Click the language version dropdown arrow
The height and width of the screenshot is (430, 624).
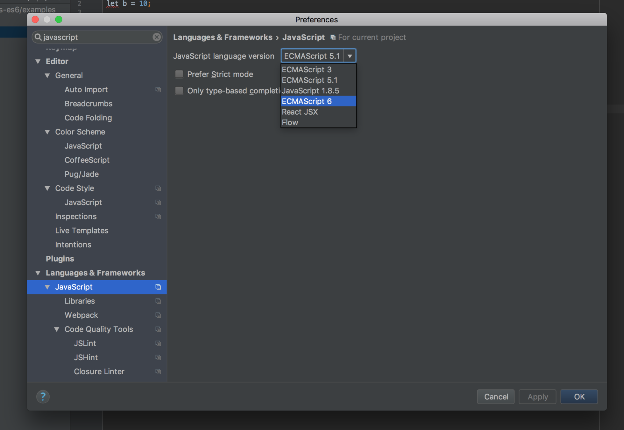[350, 56]
